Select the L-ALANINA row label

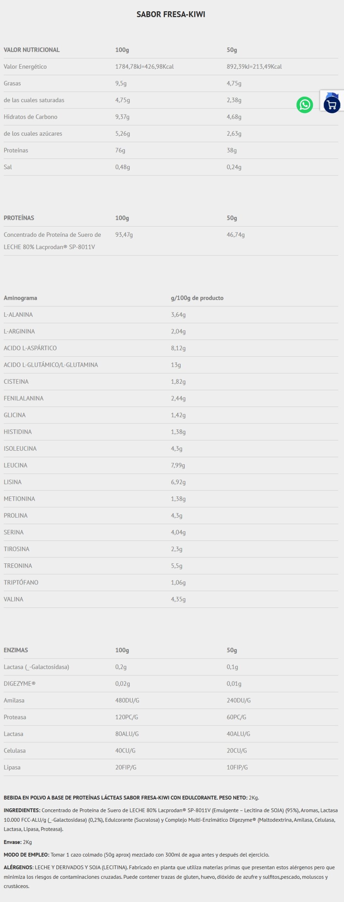(x=18, y=315)
